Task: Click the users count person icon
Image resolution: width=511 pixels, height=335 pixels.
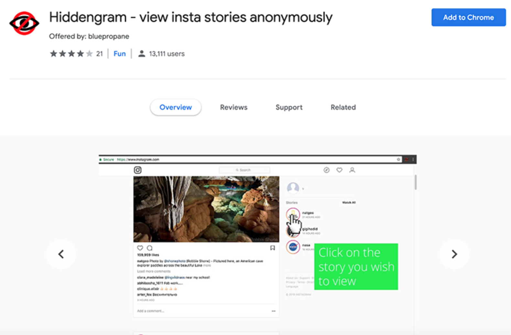Action: point(141,54)
